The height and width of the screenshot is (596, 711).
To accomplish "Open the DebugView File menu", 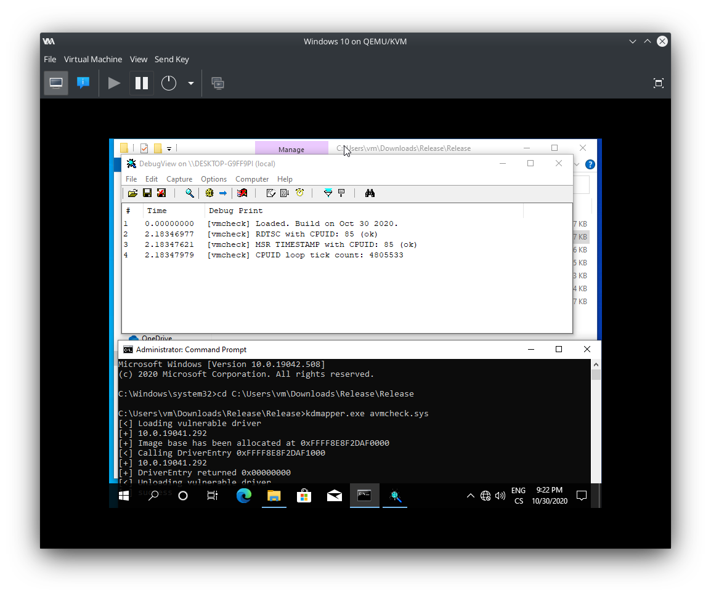I will click(131, 179).
